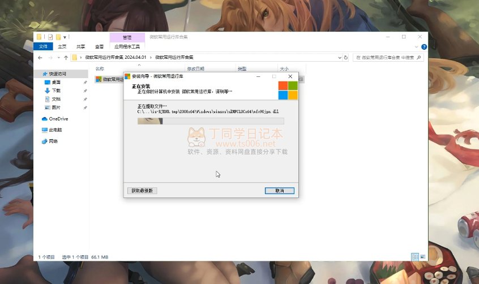Switch to details view layout icon
The image size is (479, 284).
415,257
